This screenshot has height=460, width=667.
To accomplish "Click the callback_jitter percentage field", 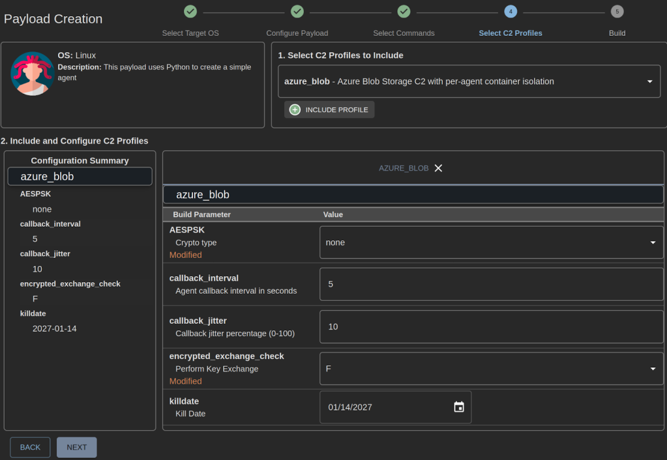I will tap(491, 326).
